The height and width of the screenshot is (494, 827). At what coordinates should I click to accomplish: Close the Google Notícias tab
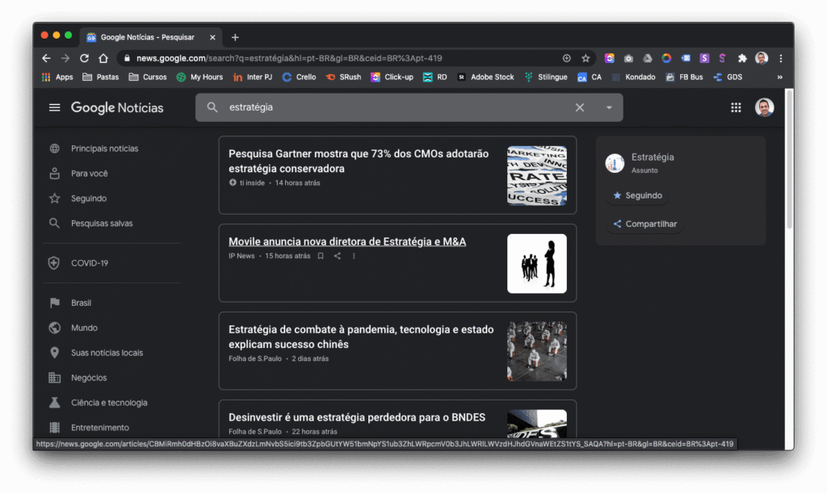212,37
